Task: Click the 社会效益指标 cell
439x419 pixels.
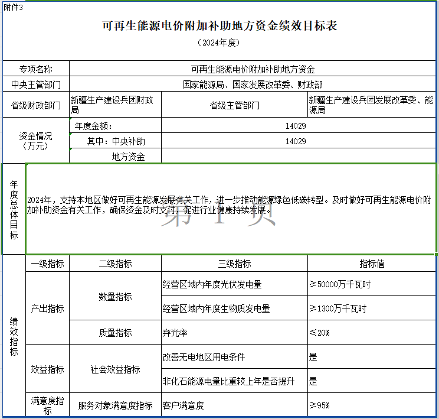Action: (x=115, y=369)
